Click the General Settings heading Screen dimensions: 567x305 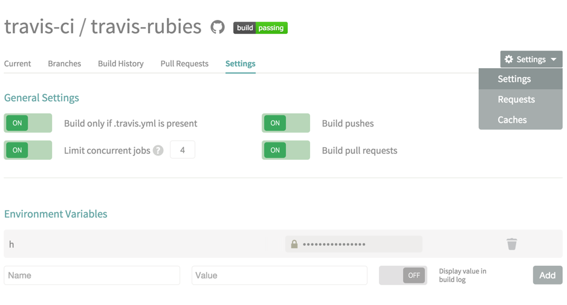tap(42, 98)
